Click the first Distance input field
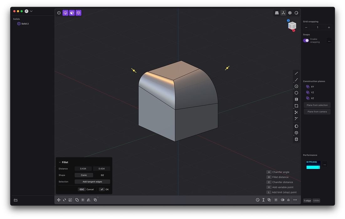The image size is (345, 219). coord(83,169)
